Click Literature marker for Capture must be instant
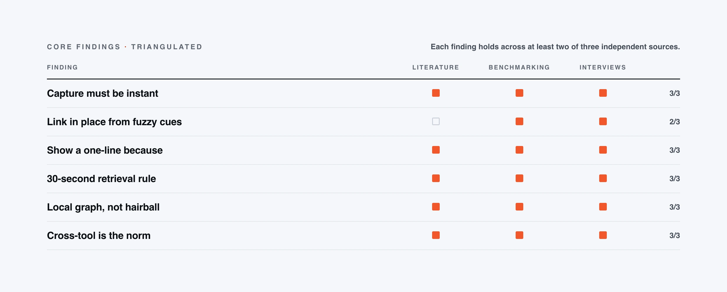727x292 pixels. (436, 93)
